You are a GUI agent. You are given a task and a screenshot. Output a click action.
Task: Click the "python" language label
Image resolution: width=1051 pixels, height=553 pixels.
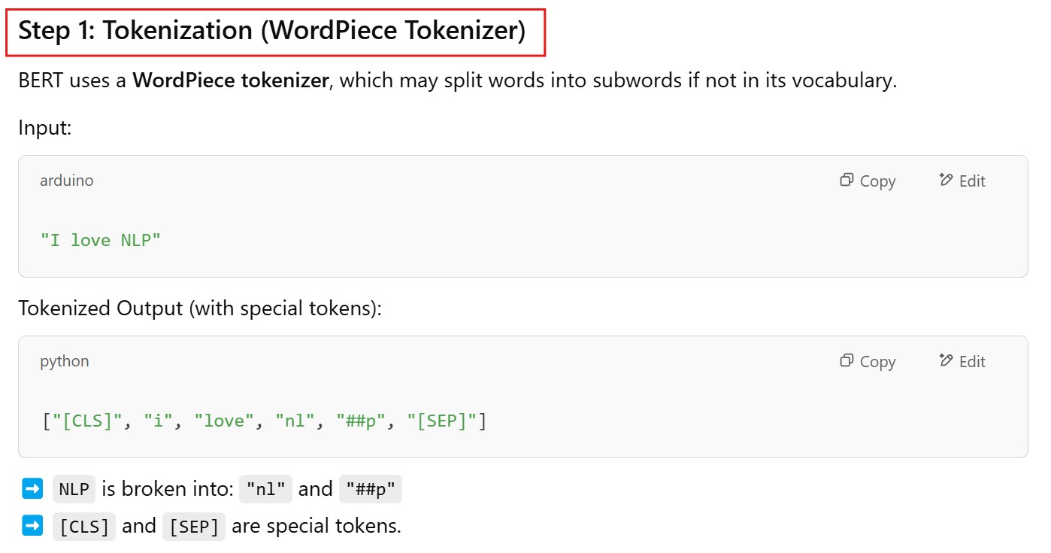pyautogui.click(x=65, y=361)
